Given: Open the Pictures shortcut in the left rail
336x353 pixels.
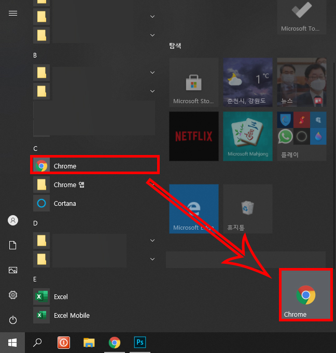Looking at the screenshot, I should click(13, 270).
